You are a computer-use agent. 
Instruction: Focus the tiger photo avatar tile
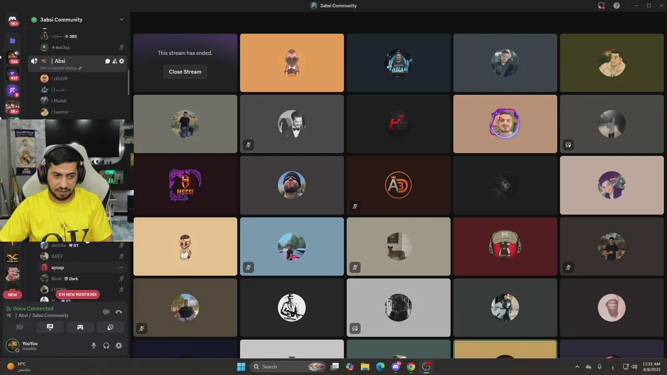click(x=398, y=246)
